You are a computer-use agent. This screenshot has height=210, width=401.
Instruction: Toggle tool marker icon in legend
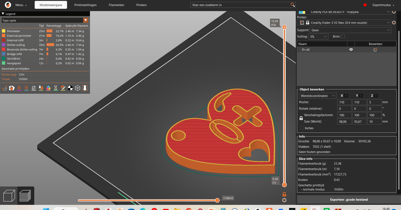pos(85,88)
